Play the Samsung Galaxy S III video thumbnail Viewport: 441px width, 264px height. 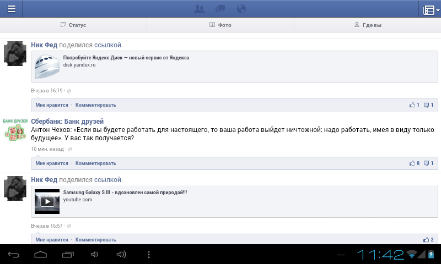point(47,201)
